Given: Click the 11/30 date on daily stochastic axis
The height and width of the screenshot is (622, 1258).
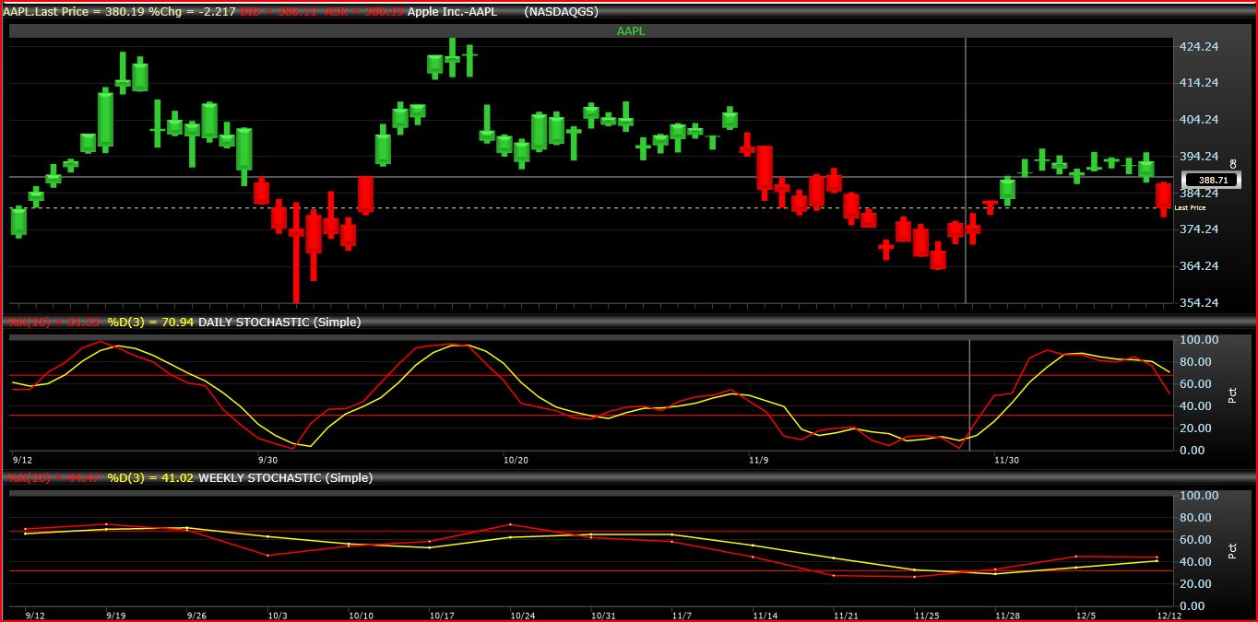Looking at the screenshot, I should point(1006,460).
